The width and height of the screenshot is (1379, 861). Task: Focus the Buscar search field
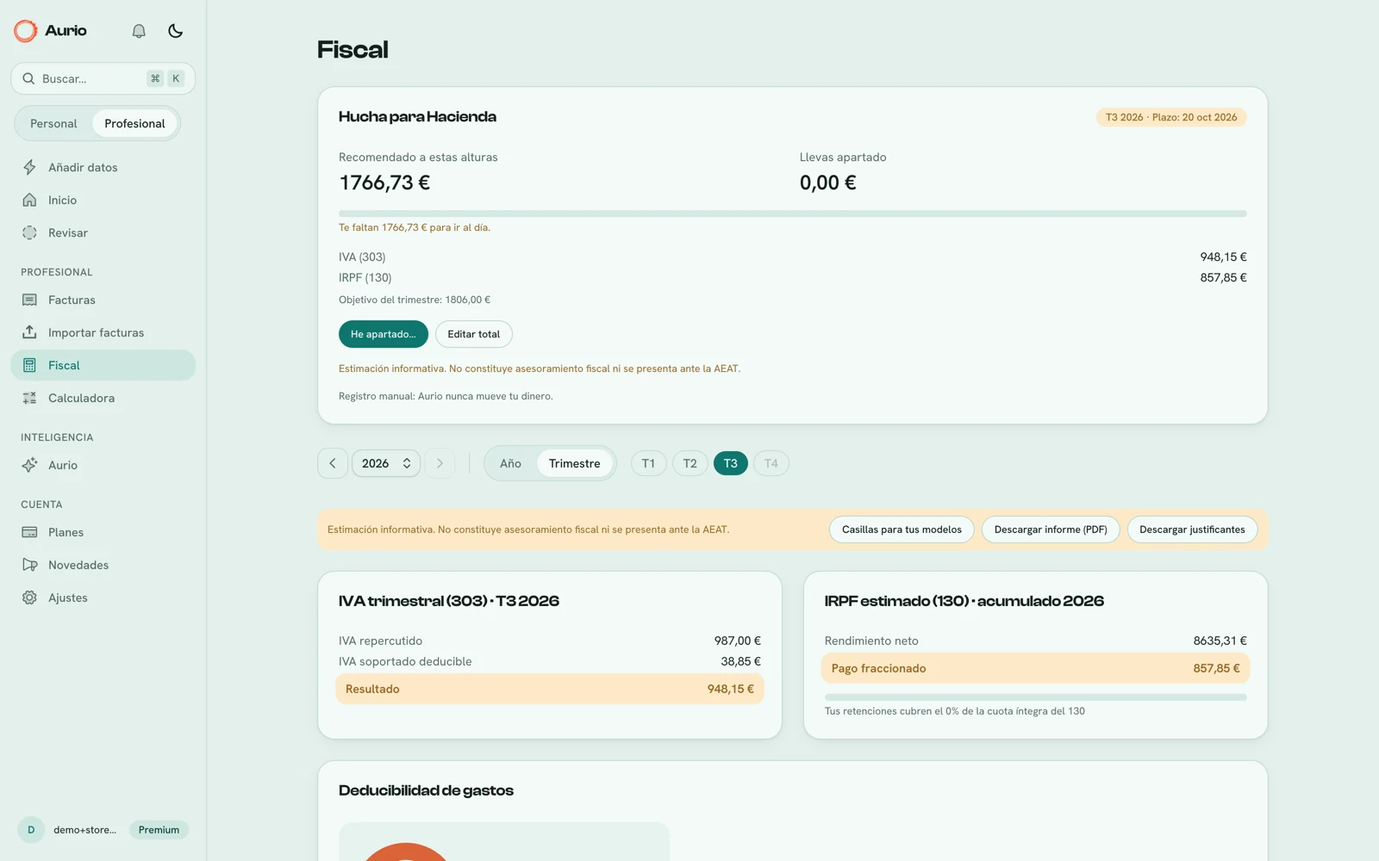(103, 78)
